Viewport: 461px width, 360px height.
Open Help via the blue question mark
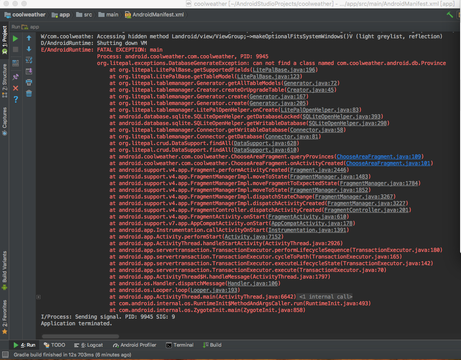coord(16,99)
